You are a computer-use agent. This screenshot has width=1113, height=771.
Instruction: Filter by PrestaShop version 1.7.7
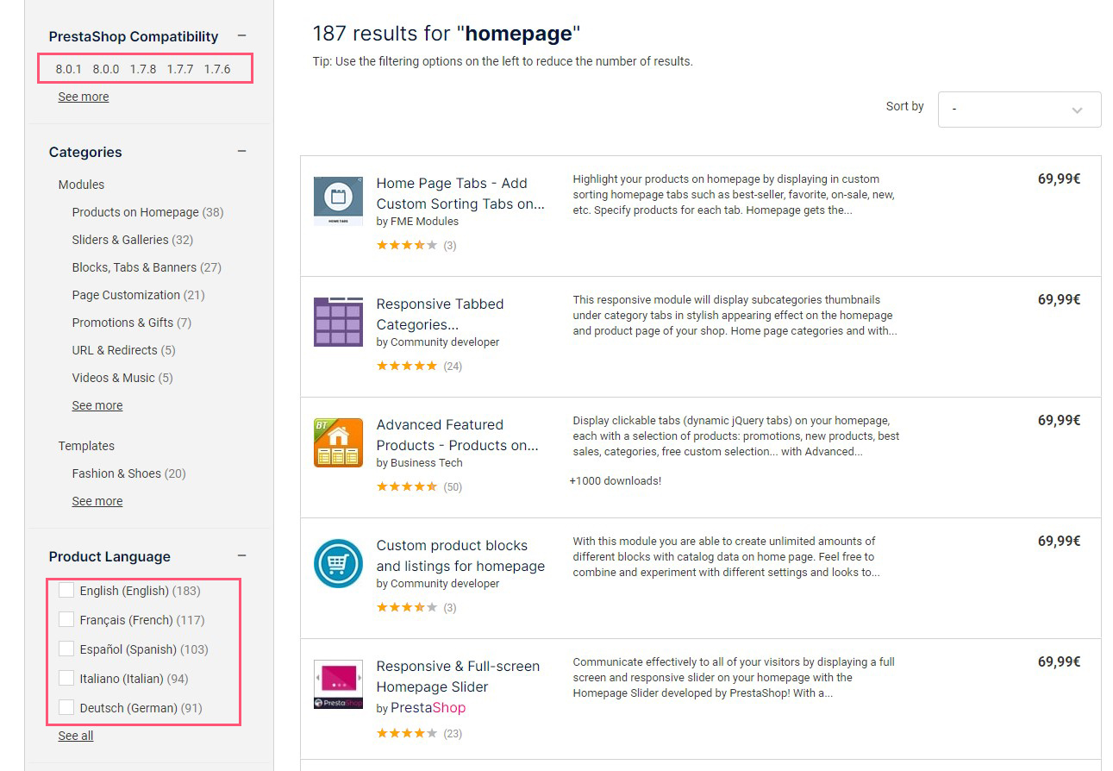180,69
